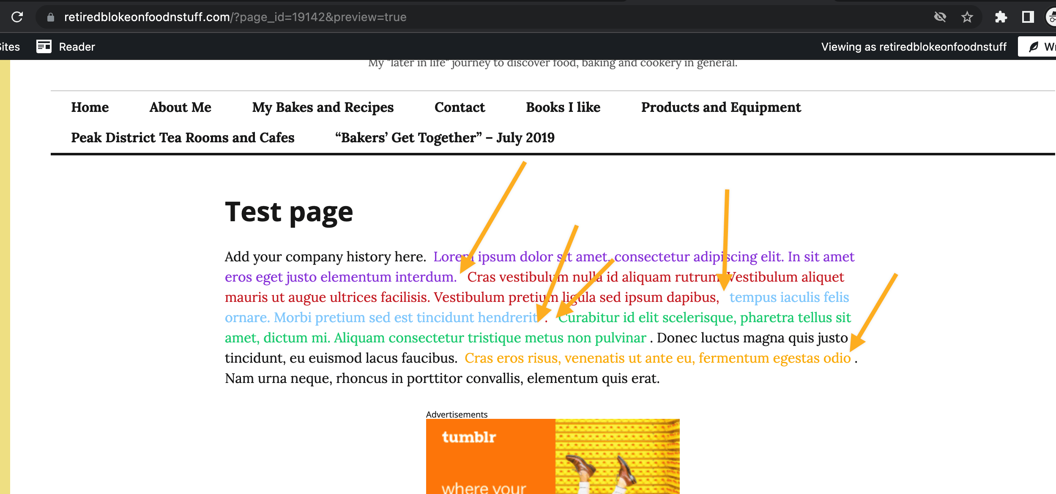Open the browser Extensions puzzle-piece menu
The height and width of the screenshot is (494, 1056).
(1001, 17)
